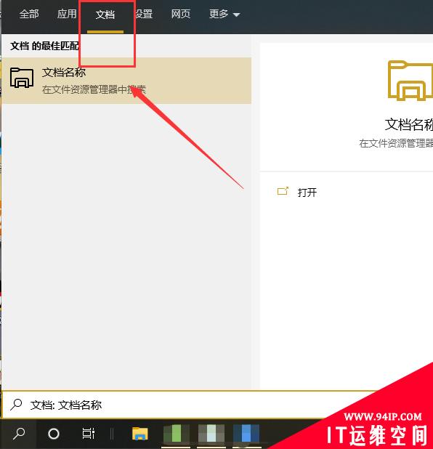Switch to the 网页 search tab
This screenshot has height=449, width=433.
click(181, 14)
